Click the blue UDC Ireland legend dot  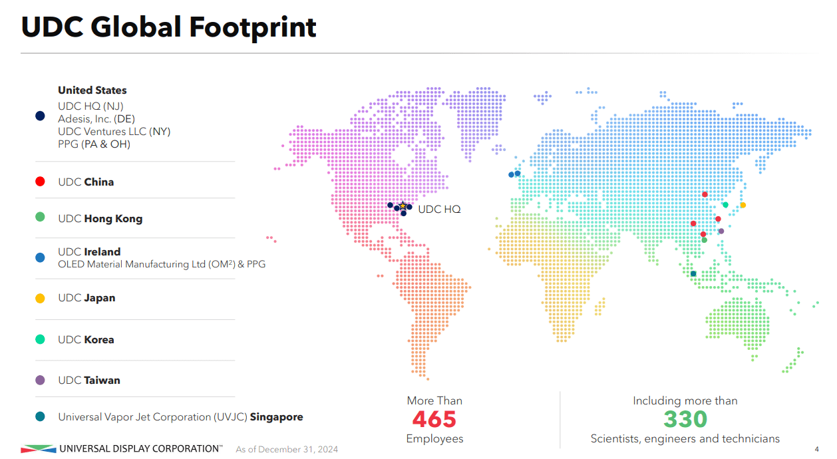point(40,257)
